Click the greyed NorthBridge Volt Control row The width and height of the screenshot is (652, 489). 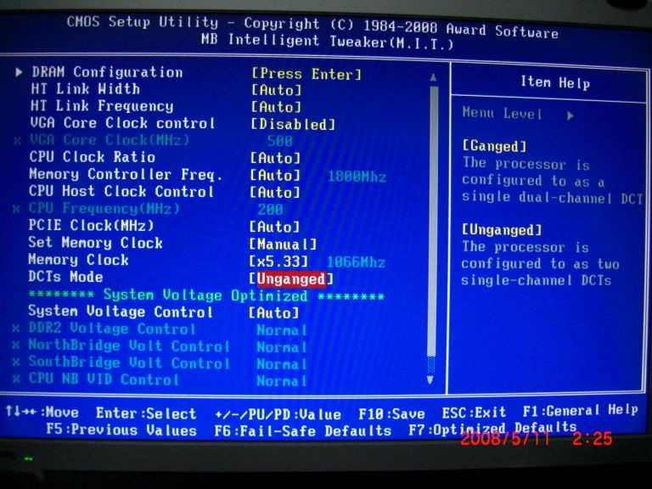[129, 346]
